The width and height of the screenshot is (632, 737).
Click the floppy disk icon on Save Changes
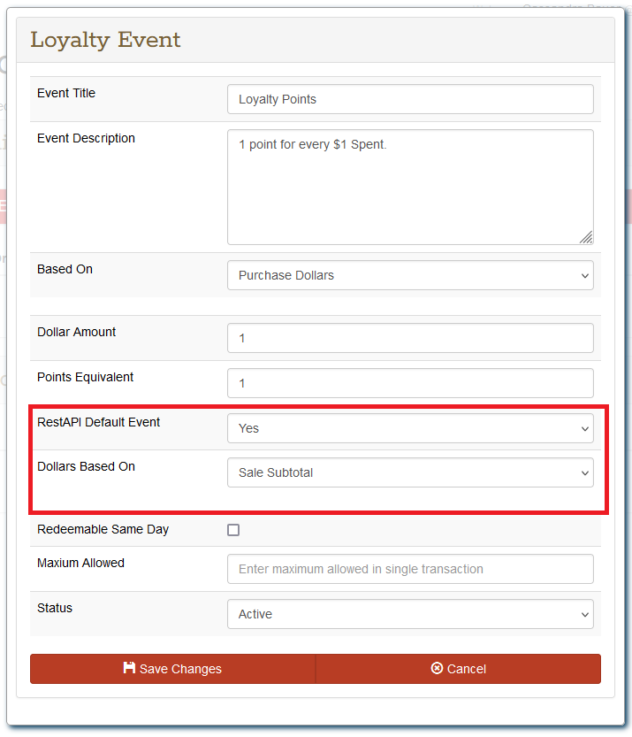tap(129, 669)
